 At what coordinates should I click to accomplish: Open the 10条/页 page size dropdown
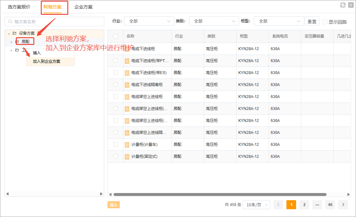(x=257, y=205)
